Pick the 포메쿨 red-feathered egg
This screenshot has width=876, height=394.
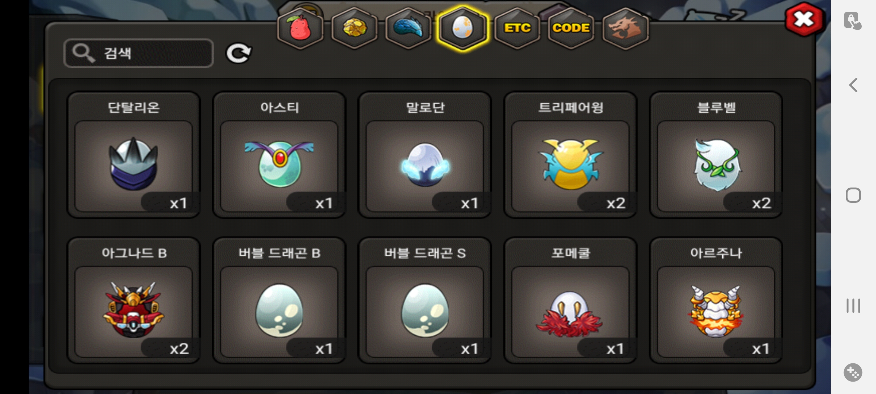570,301
